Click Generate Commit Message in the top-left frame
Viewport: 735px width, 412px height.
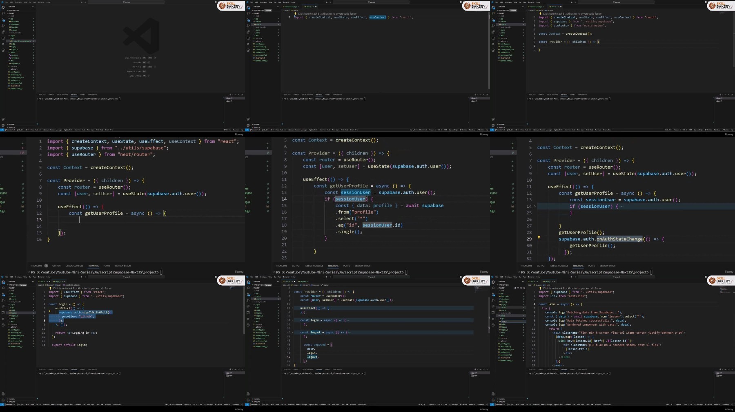point(53,130)
